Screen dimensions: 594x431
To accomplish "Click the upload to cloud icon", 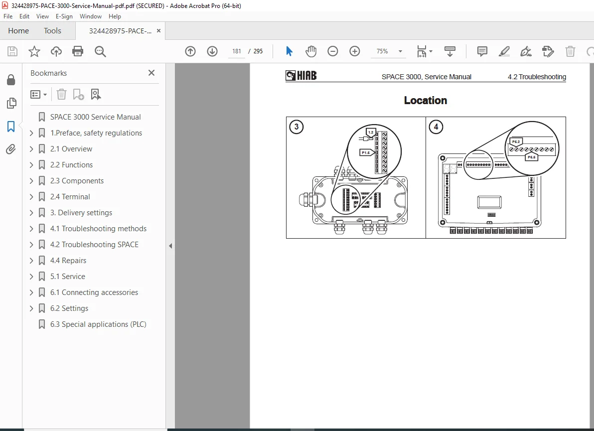I will [56, 51].
